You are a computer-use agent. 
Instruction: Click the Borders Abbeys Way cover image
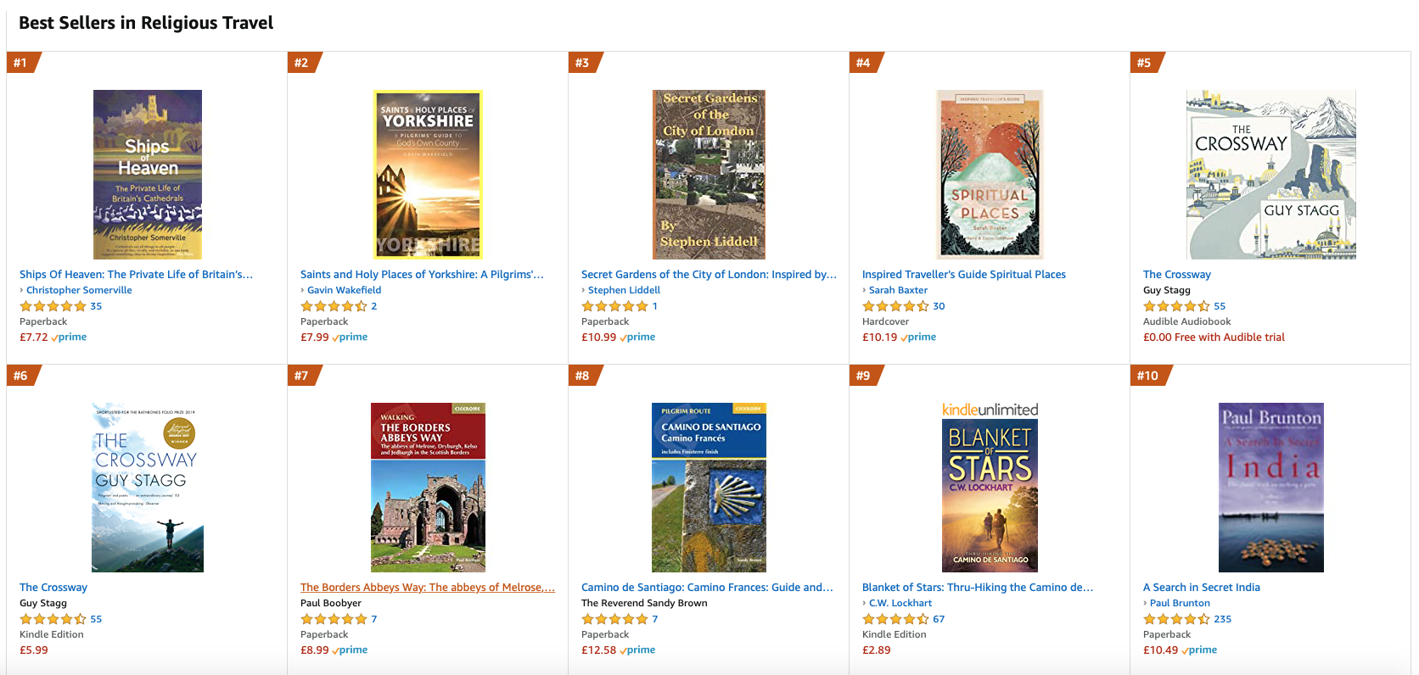pos(428,487)
